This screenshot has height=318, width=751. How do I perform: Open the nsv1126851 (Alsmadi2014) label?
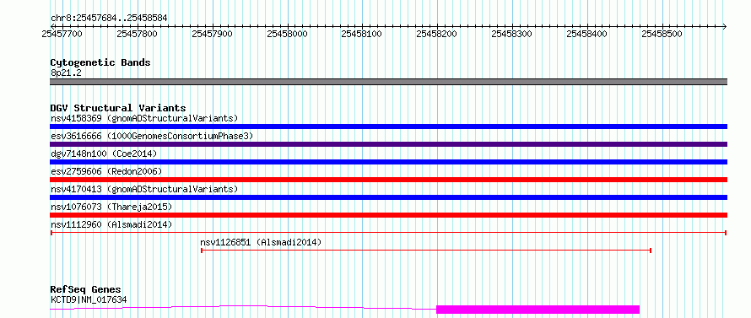pyautogui.click(x=261, y=242)
